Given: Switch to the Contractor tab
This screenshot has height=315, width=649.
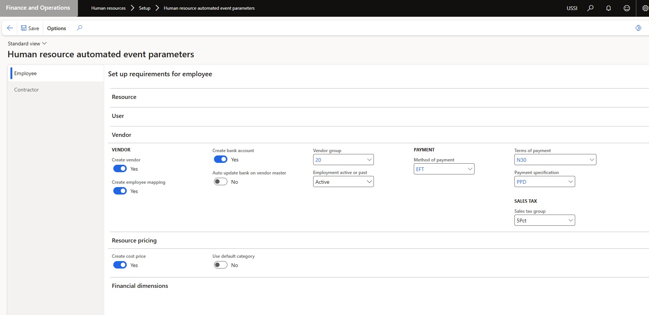Looking at the screenshot, I should (26, 90).
